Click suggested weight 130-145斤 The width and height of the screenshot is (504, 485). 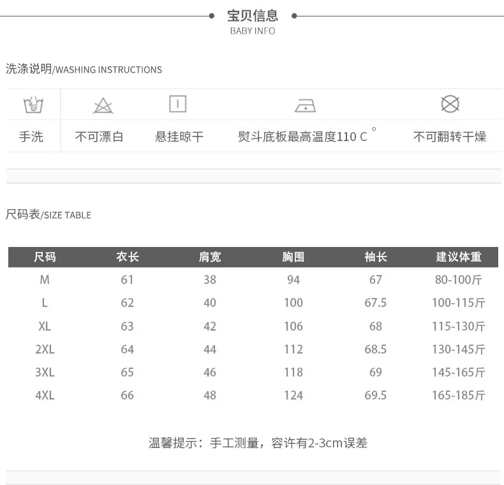click(459, 349)
